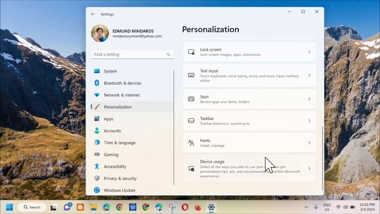Open the Apps category
This screenshot has width=380, height=214.
point(132,119)
